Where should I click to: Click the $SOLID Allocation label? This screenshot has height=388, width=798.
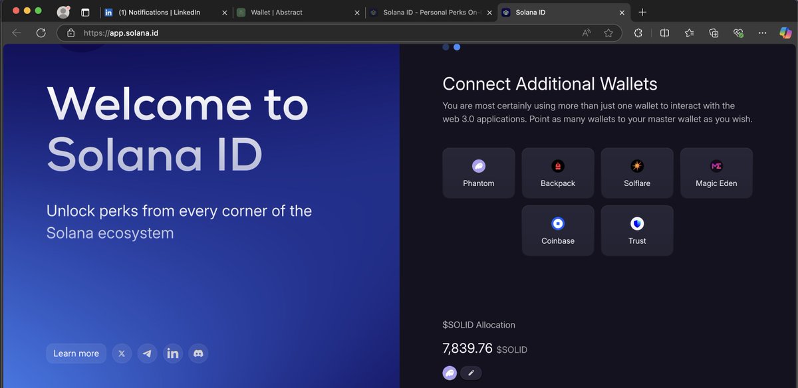479,325
